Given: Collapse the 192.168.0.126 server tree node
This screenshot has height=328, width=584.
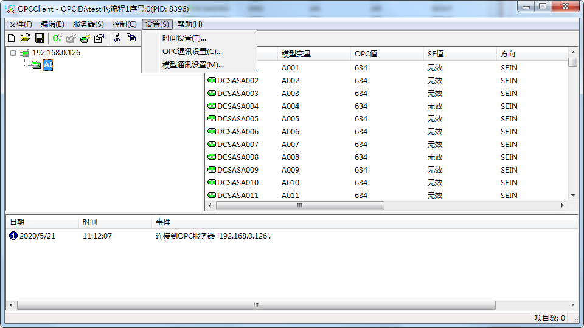Looking at the screenshot, I should (13, 53).
